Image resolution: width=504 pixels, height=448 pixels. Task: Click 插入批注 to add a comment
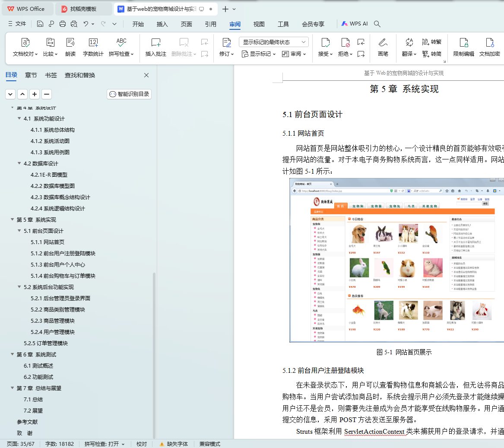click(156, 47)
